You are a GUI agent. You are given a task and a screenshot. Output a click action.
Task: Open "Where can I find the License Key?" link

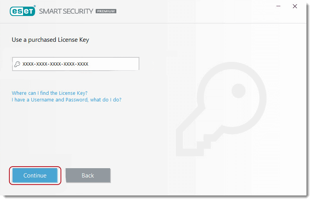(x=50, y=93)
